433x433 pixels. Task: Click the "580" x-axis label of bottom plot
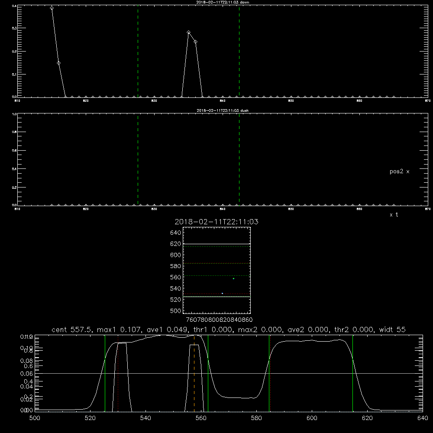point(256,418)
